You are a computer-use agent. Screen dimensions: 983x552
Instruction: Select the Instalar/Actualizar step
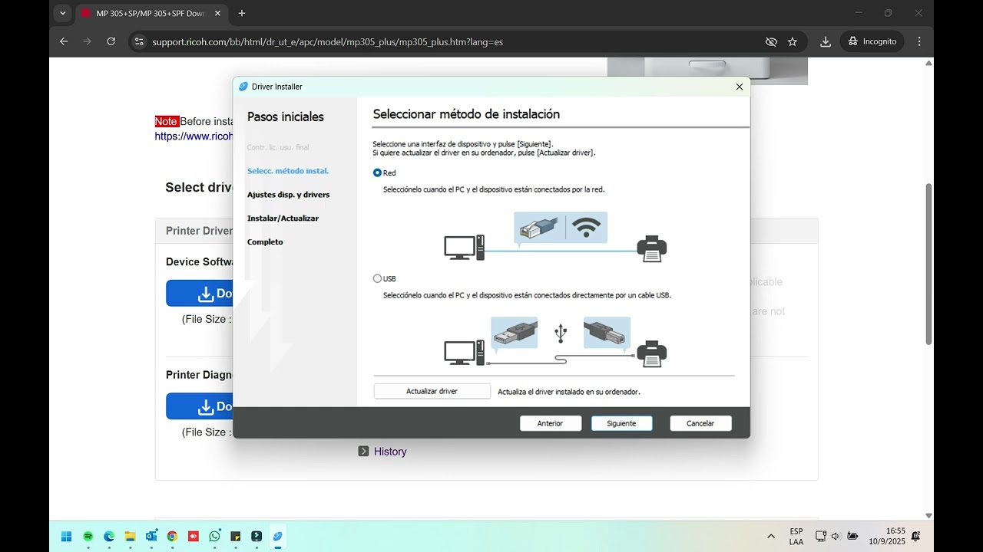(x=283, y=219)
